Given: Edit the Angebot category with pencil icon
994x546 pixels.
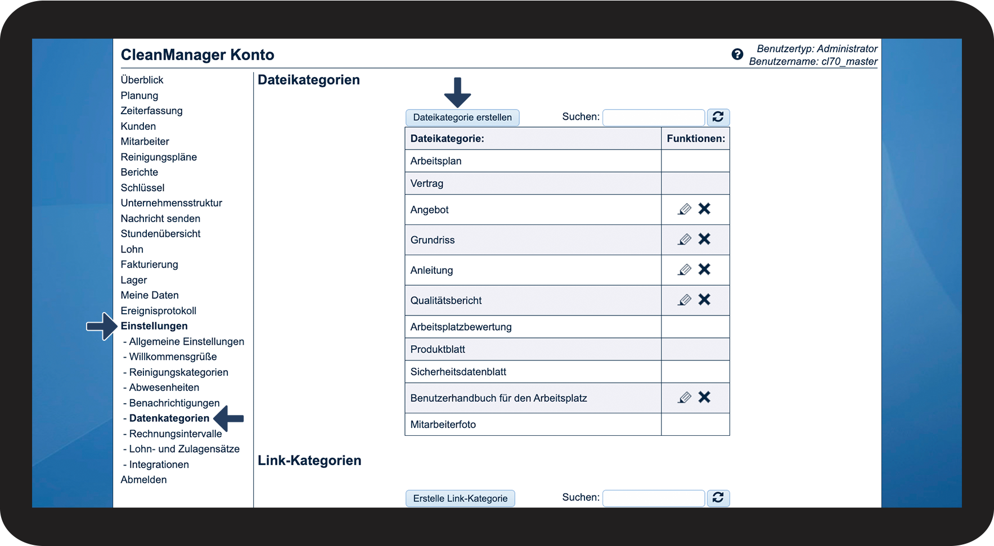Looking at the screenshot, I should click(x=685, y=209).
